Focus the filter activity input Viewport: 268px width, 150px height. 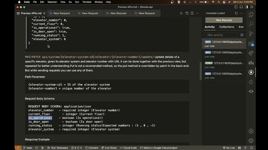[221, 35]
